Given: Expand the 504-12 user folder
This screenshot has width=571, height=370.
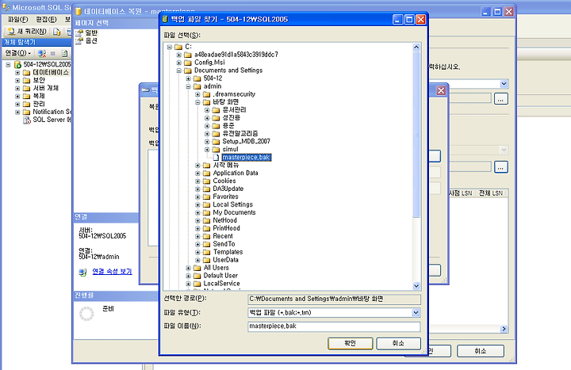Looking at the screenshot, I should [188, 78].
